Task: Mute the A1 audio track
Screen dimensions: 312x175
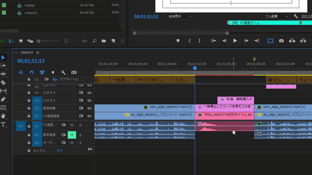Action: pos(72,125)
